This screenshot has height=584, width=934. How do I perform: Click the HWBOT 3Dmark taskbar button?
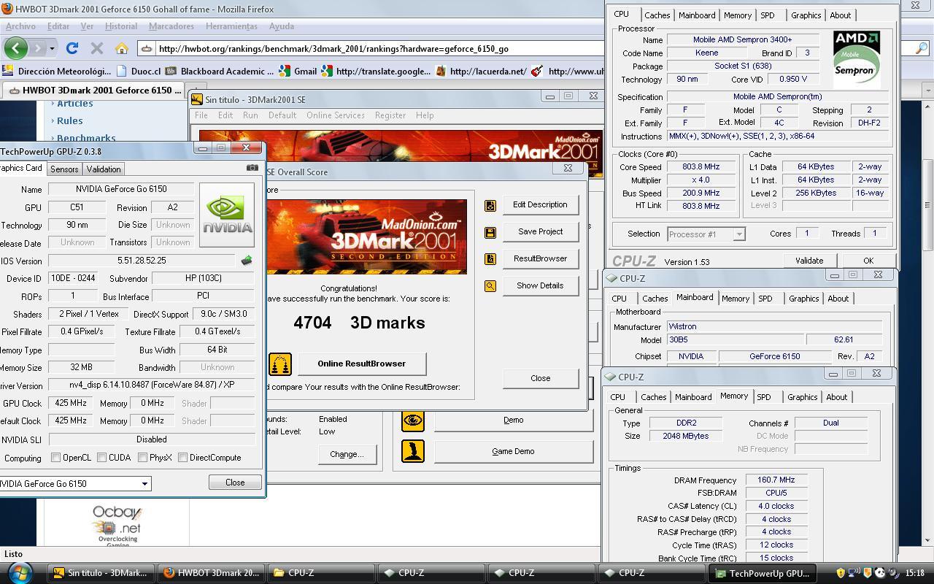[211, 573]
